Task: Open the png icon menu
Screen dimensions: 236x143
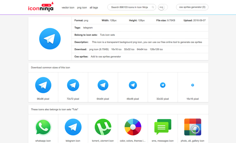Action: 82,7
